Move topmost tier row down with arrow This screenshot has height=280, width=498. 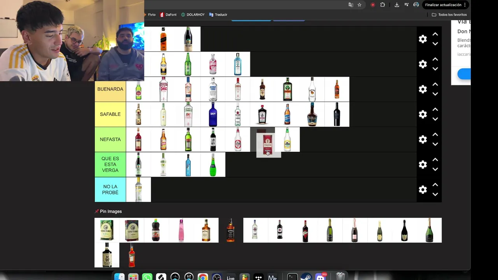[435, 44]
